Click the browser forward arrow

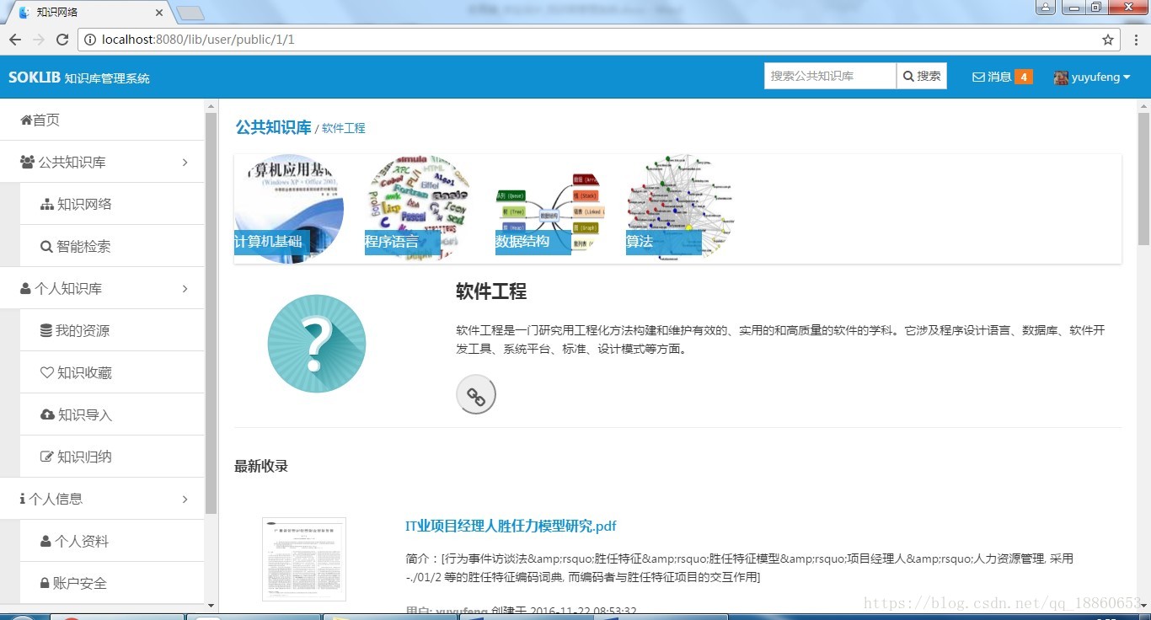pos(39,40)
